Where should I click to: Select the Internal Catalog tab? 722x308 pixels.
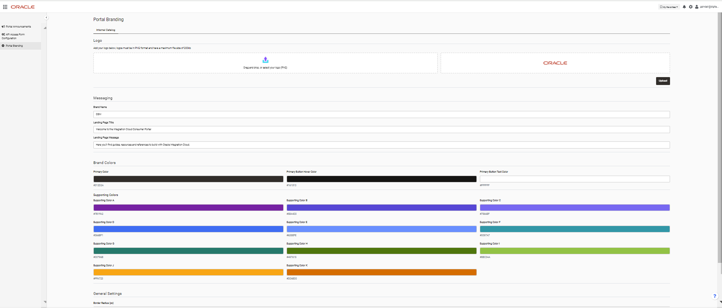click(x=106, y=30)
